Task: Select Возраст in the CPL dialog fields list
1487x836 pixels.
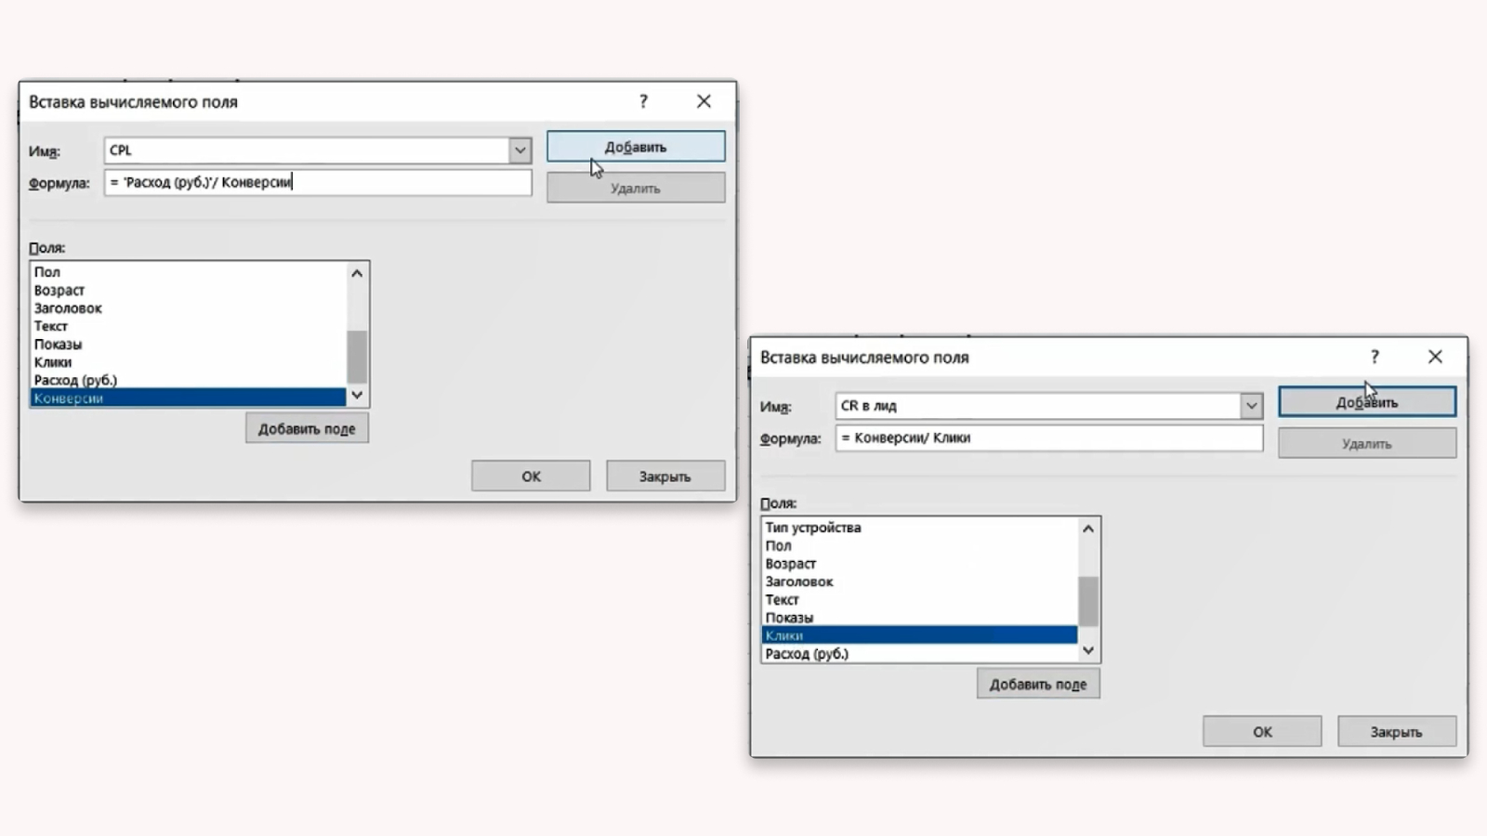Action: pos(189,290)
